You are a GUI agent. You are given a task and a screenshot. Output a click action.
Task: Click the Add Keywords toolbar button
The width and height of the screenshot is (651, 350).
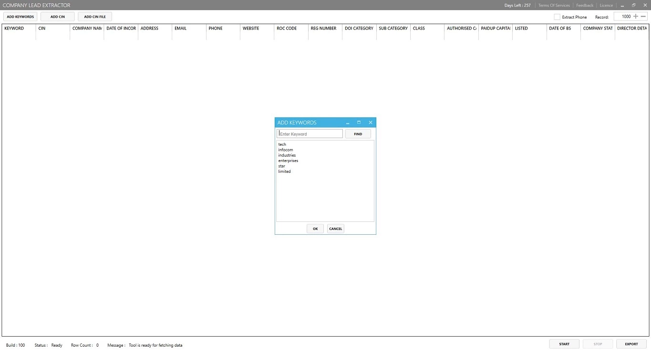(x=20, y=17)
